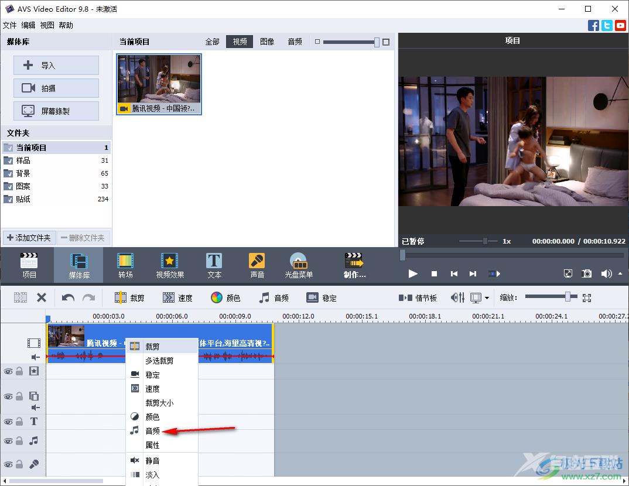Click the 裁剪 trim toolbar button

coord(129,297)
